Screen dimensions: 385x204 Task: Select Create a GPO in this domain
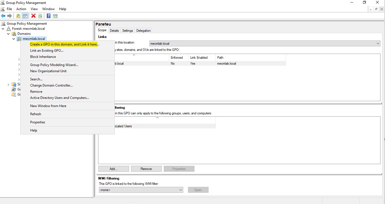64,44
